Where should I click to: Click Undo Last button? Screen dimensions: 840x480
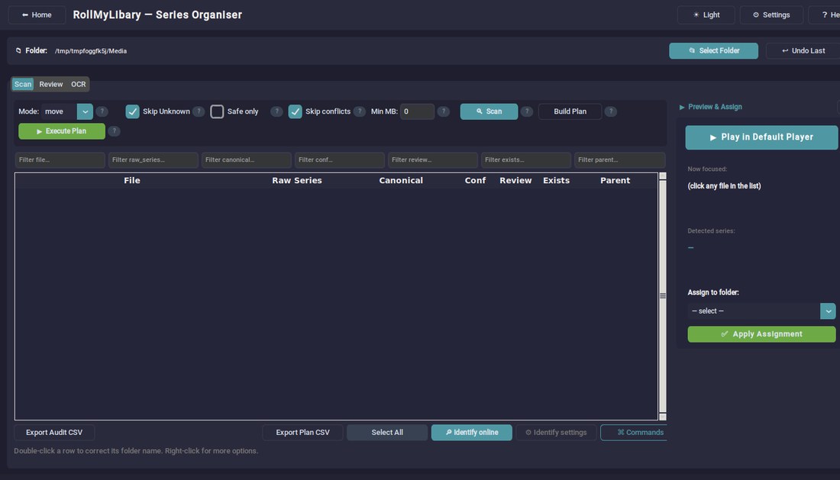803,51
